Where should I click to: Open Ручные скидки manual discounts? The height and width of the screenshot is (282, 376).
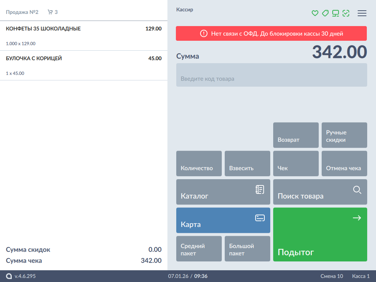344,135
